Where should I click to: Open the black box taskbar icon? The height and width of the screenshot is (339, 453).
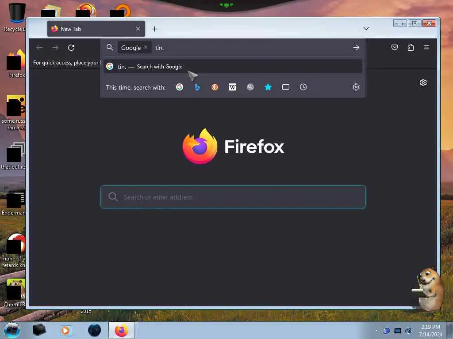pyautogui.click(x=39, y=330)
